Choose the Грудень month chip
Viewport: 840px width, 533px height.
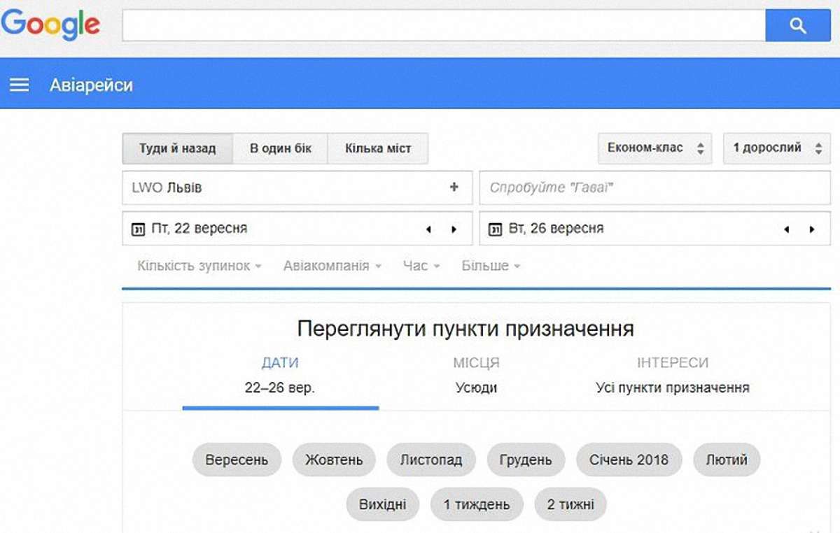tap(526, 460)
